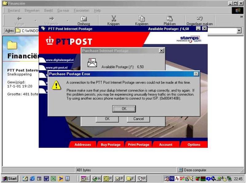
Task: Click the Vorige back arrow icon
Action: 19,19
